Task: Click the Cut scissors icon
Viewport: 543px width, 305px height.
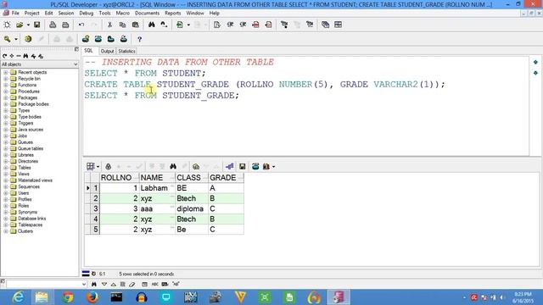Action: 109,25
